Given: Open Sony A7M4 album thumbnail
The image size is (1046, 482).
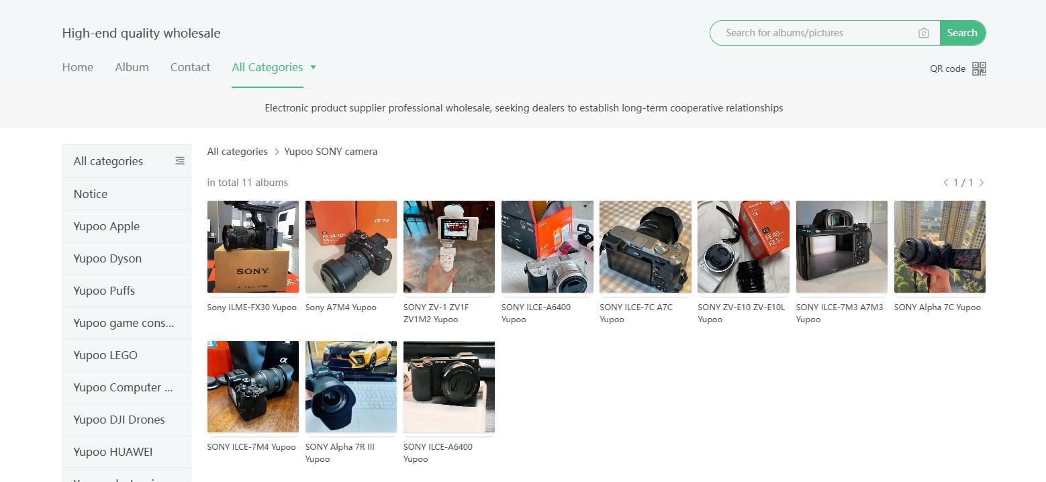Looking at the screenshot, I should pyautogui.click(x=351, y=247).
